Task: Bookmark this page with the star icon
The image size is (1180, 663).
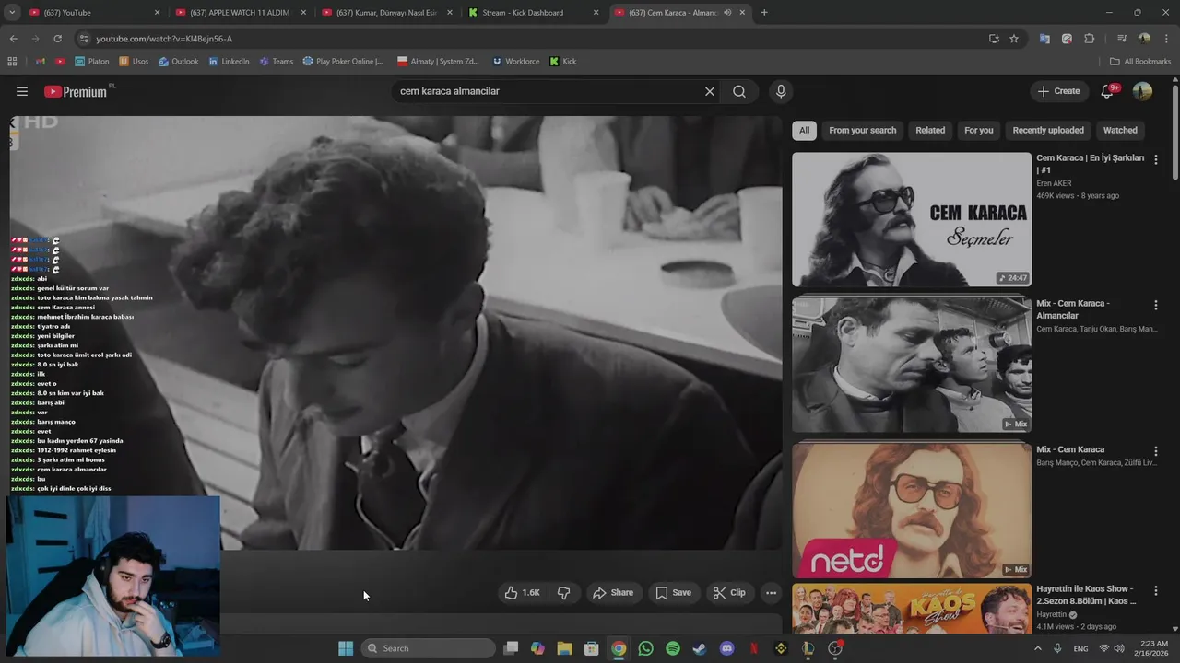Action: point(1014,39)
